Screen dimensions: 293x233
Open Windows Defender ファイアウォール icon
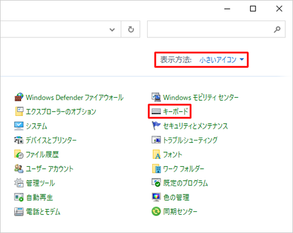click(x=19, y=97)
